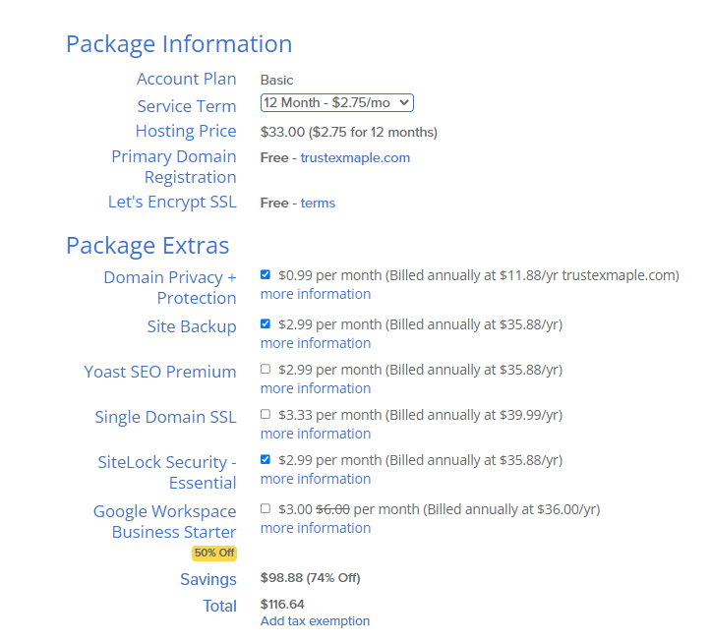Image resolution: width=711 pixels, height=642 pixels.
Task: Click the Add tax exemption link
Action: [x=315, y=621]
